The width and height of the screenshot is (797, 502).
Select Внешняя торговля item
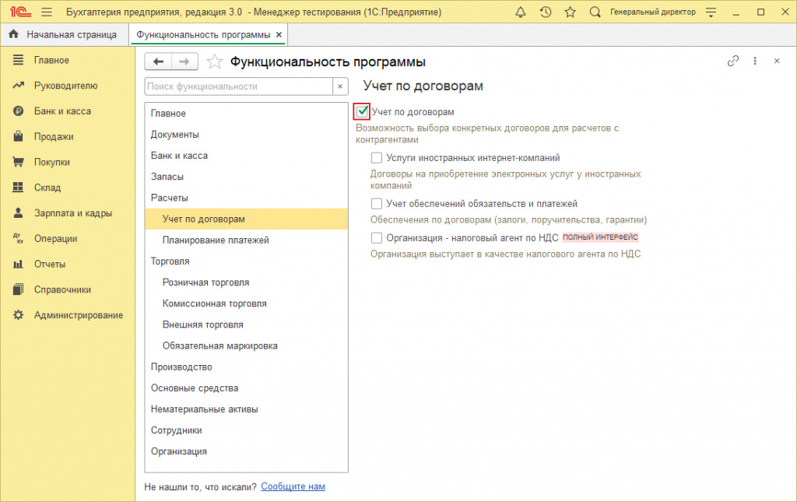pyautogui.click(x=247, y=325)
